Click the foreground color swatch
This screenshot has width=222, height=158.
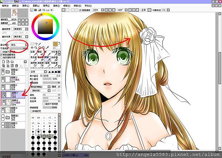(x=55, y=44)
